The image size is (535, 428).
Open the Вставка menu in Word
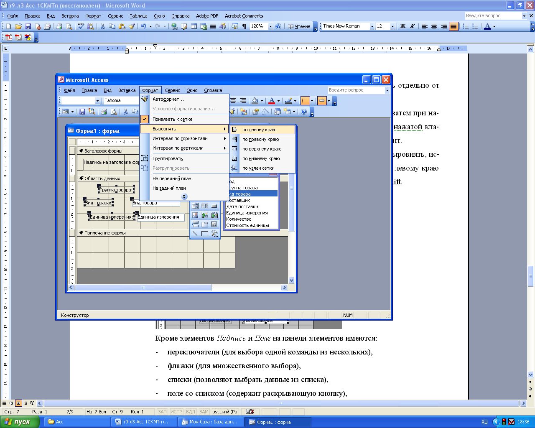pyautogui.click(x=70, y=16)
